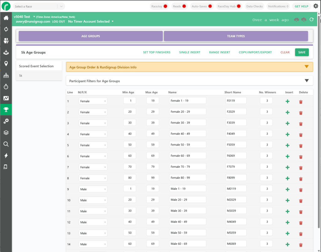Select the Age Groups tab
This screenshot has height=252, width=321.
pyautogui.click(x=91, y=36)
